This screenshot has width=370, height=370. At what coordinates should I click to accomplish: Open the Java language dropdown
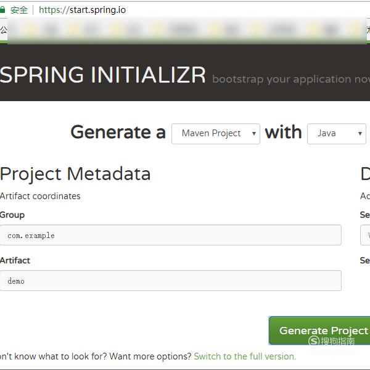point(337,134)
